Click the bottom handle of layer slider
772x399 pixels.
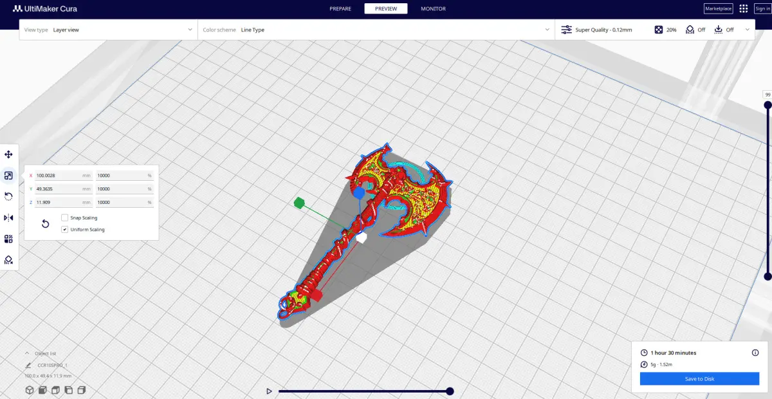coord(767,276)
